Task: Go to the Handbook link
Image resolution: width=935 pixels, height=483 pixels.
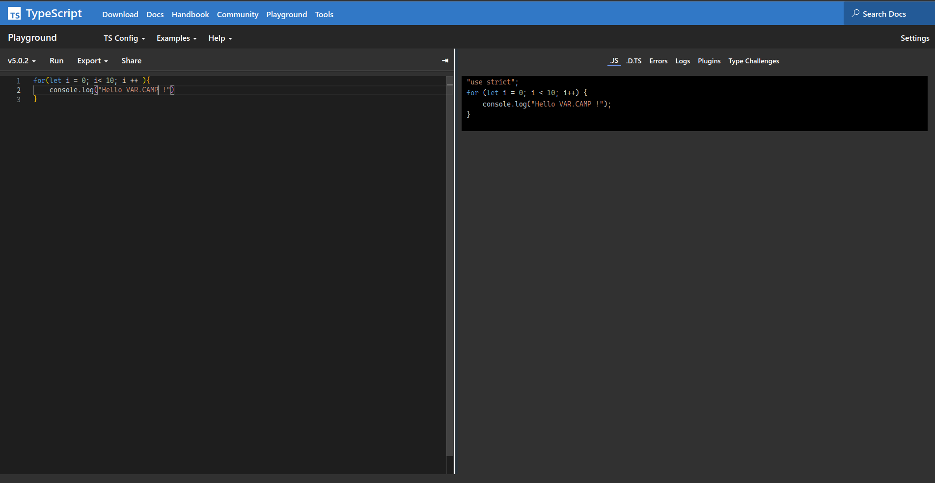Action: pyautogui.click(x=191, y=14)
